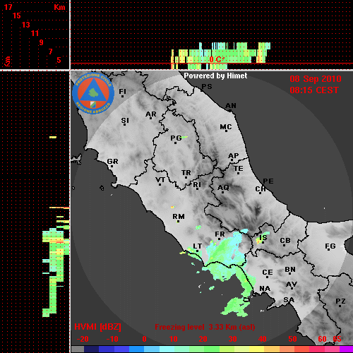The width and height of the screenshot is (353, 353).
Task: Click the '13' altitude scale label
Action: click(26, 25)
